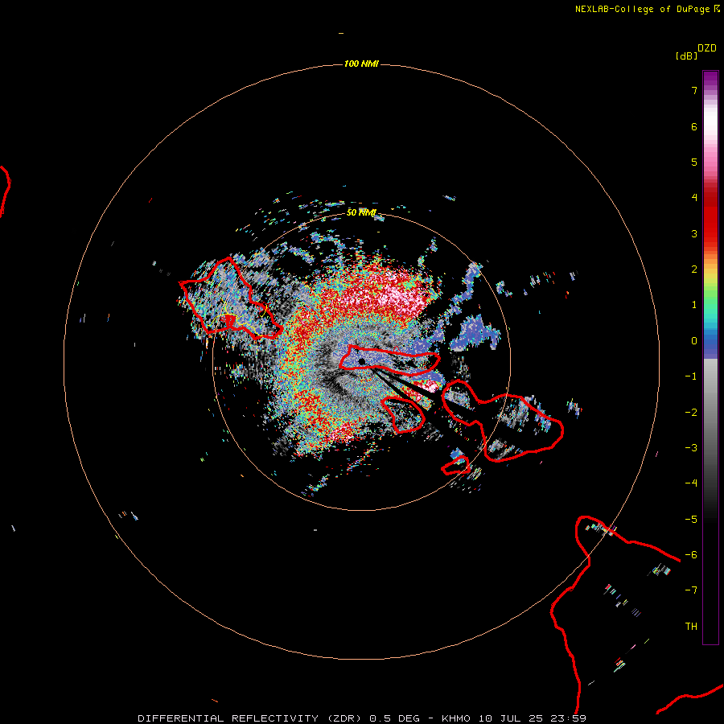The image size is (724, 724).
Task: Click the blue 0 dB band of color bar
Action: pos(710,344)
